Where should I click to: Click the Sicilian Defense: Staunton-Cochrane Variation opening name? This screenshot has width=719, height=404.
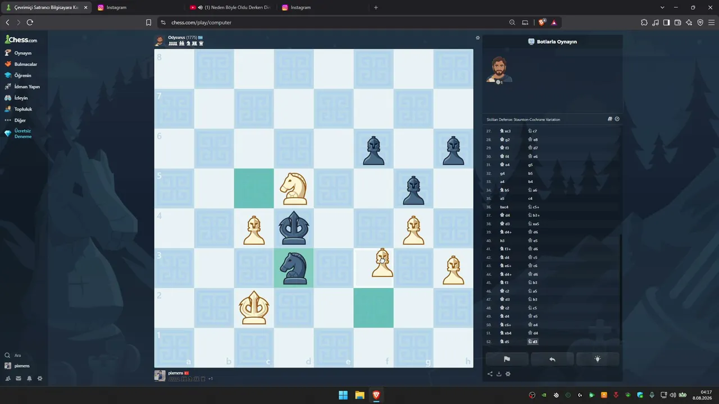523,120
